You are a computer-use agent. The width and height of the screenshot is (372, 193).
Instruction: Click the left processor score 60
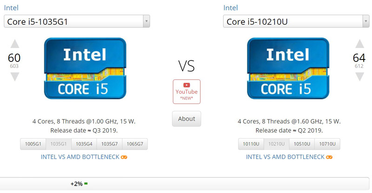(x=14, y=58)
